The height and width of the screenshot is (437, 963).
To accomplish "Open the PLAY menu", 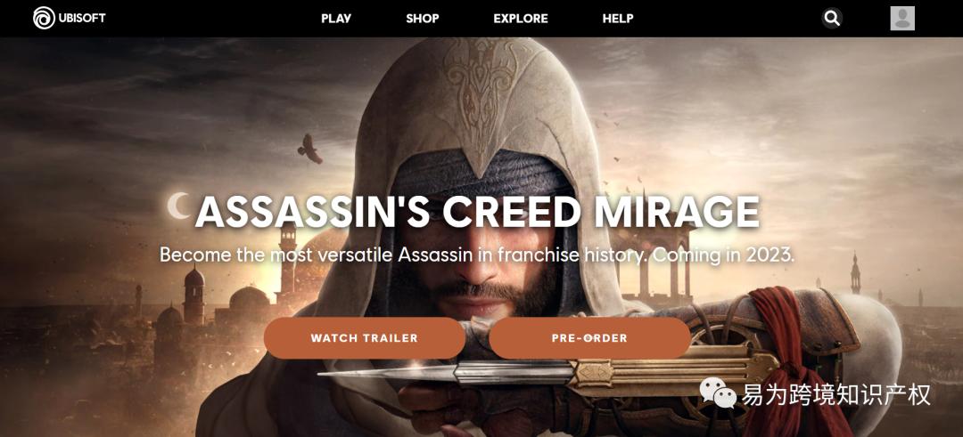I will [x=336, y=19].
